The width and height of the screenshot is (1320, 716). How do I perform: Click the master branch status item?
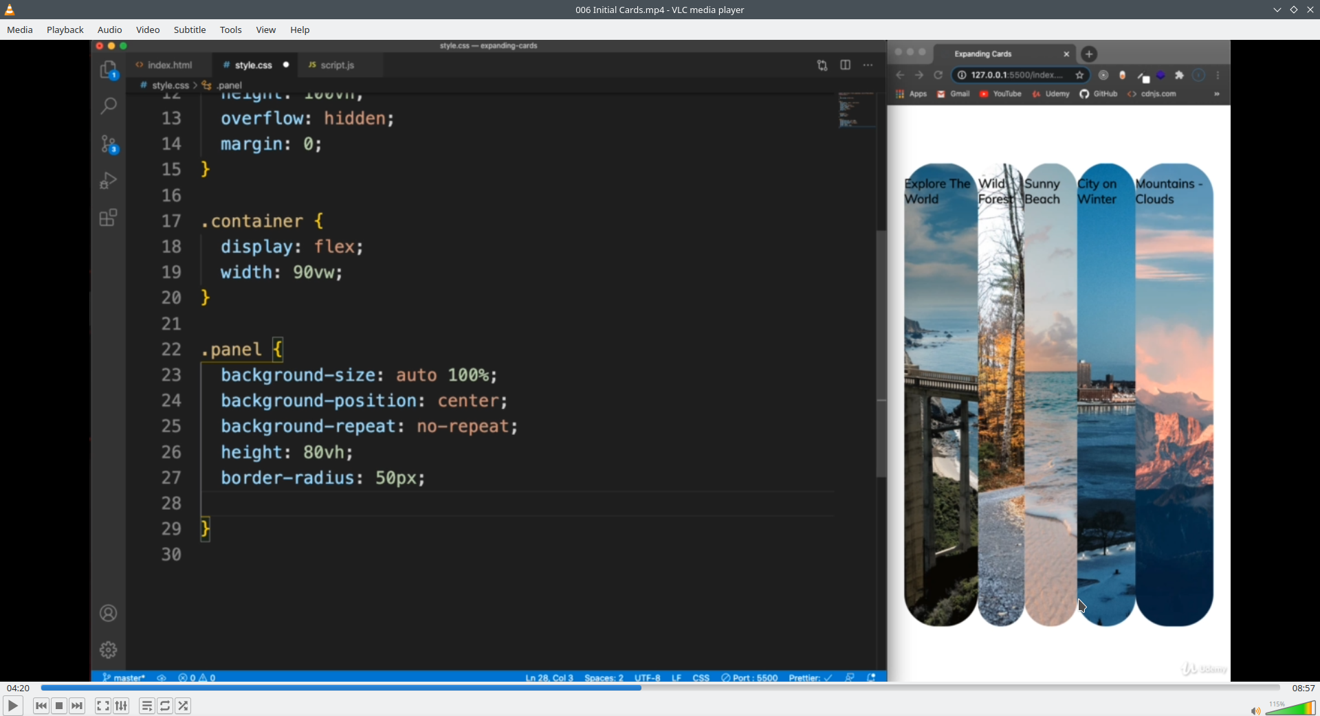(x=124, y=678)
